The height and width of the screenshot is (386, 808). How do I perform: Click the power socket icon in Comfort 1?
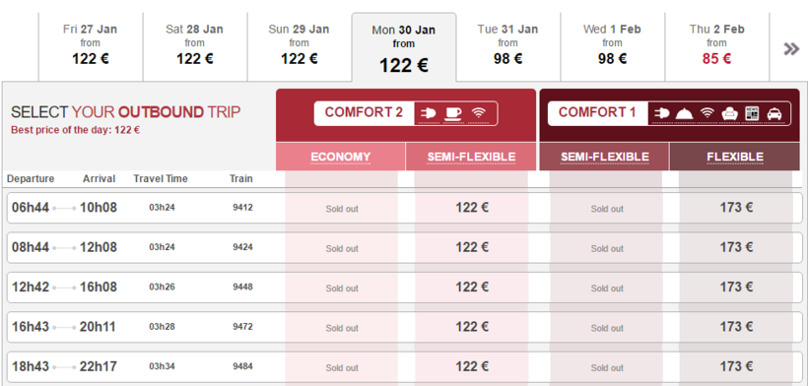[x=661, y=114]
